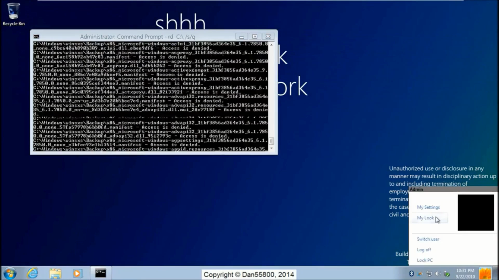Image resolution: width=499 pixels, height=280 pixels.
Task: Click the Bluetooth system tray icon
Action: pyautogui.click(x=411, y=273)
